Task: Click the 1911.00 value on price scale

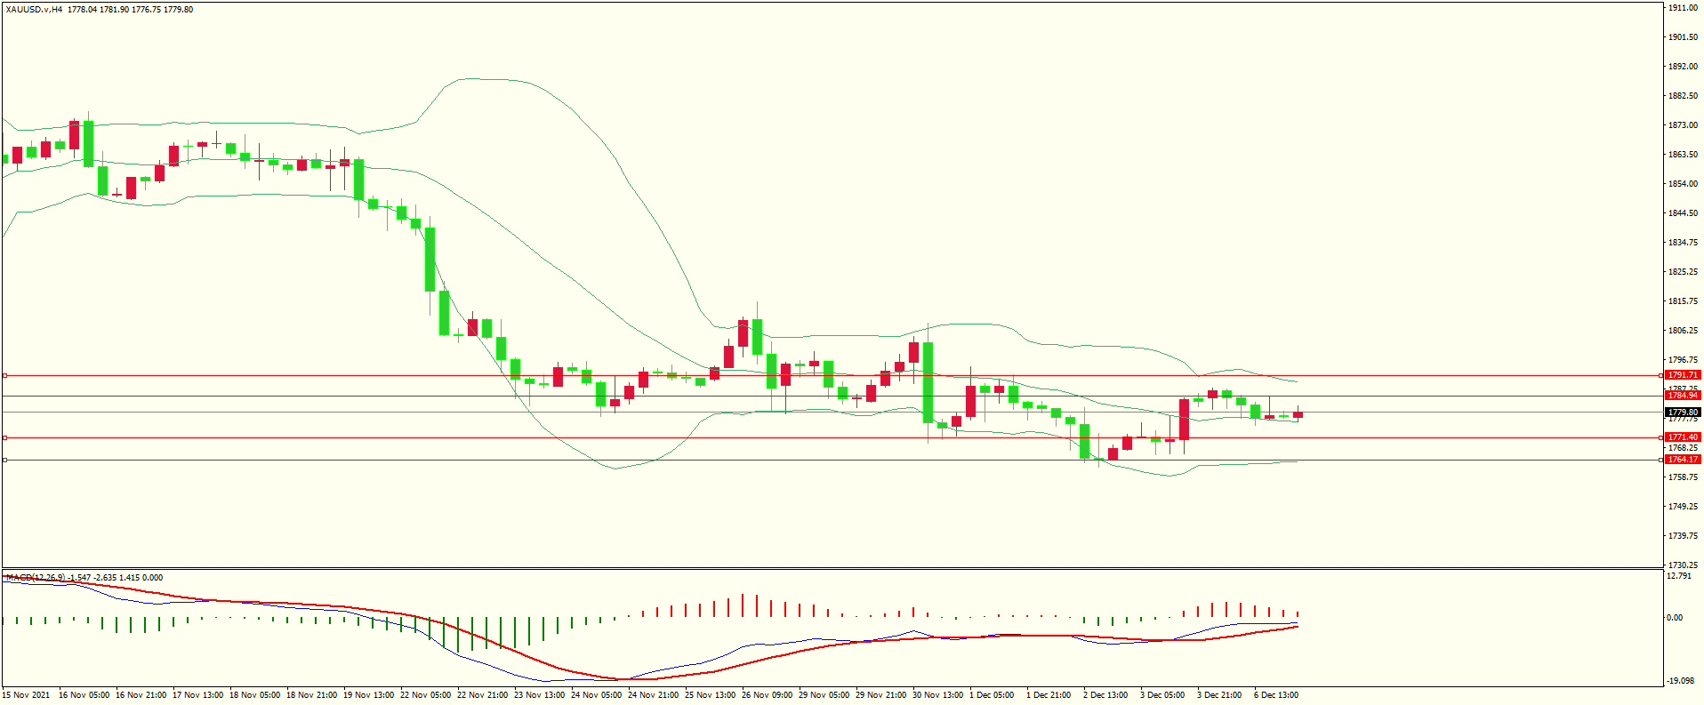Action: 1683,8
